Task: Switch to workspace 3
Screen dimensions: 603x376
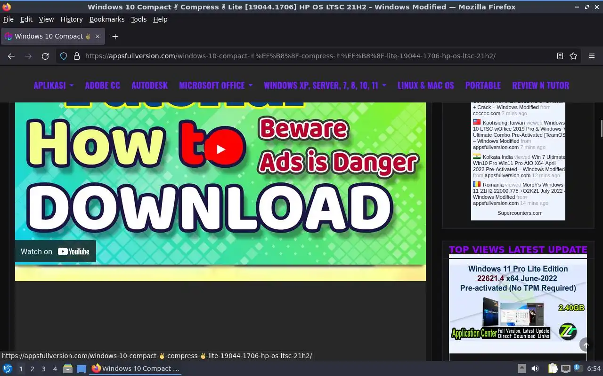Action: pyautogui.click(x=43, y=369)
